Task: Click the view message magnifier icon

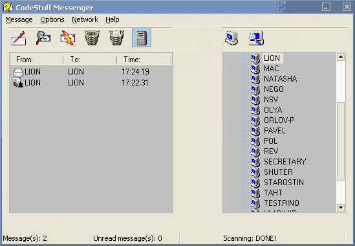Action: 43,38
